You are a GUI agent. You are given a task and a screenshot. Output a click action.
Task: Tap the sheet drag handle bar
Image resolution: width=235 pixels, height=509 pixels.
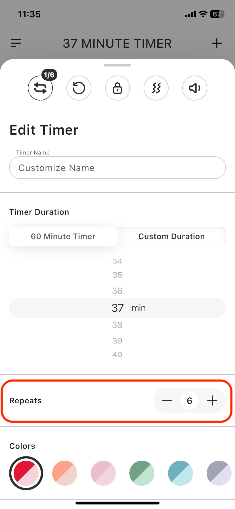tap(117, 65)
